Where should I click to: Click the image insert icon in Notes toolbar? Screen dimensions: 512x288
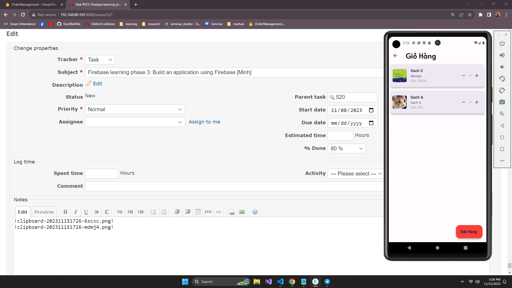(242, 212)
